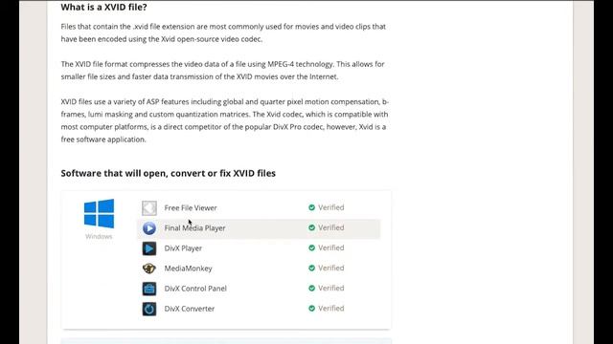Viewport: 613px width, 344px height.
Task: Click the Verified label next to DivX Player
Action: (x=331, y=247)
